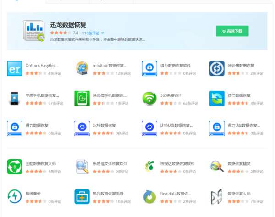This screenshot has height=217, width=275.
Task: Click the 比特U盘数据恢复 icon
Action: pos(149,128)
